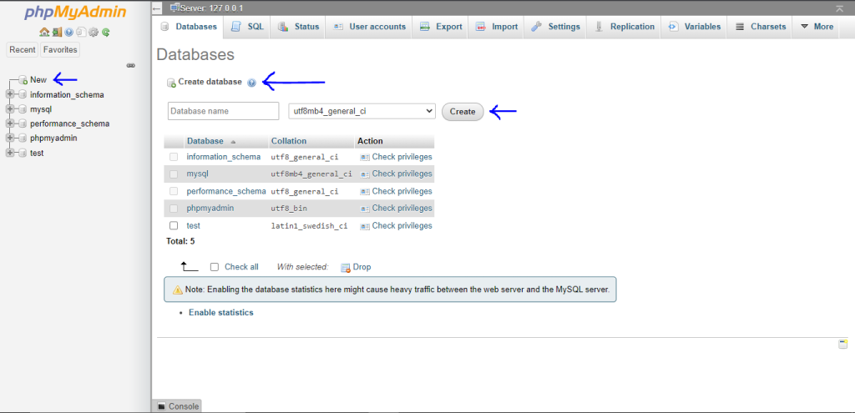Click the database icon beside phpmyadmin in tree
Screen dimensions: 855x413
tap(23, 139)
